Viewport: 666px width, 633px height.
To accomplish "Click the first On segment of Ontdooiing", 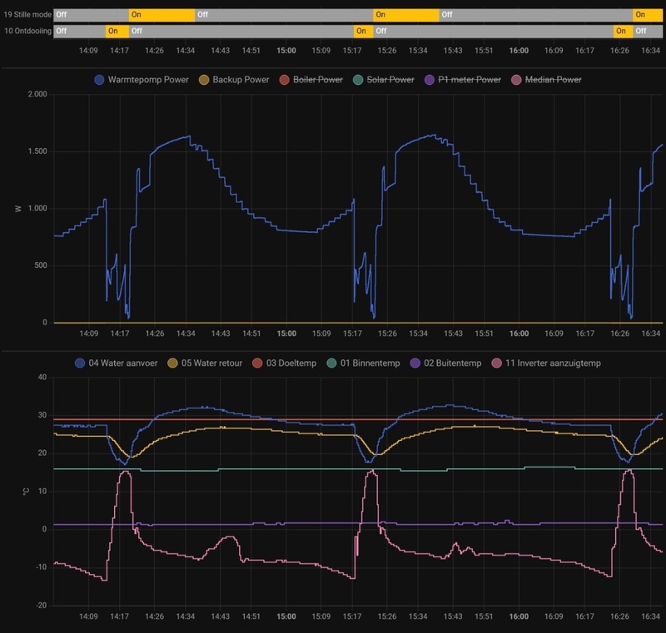I will pyautogui.click(x=117, y=31).
